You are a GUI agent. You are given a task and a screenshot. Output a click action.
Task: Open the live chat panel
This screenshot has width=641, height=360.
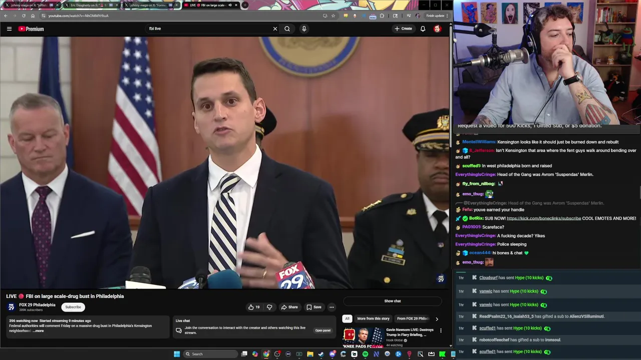point(323,330)
